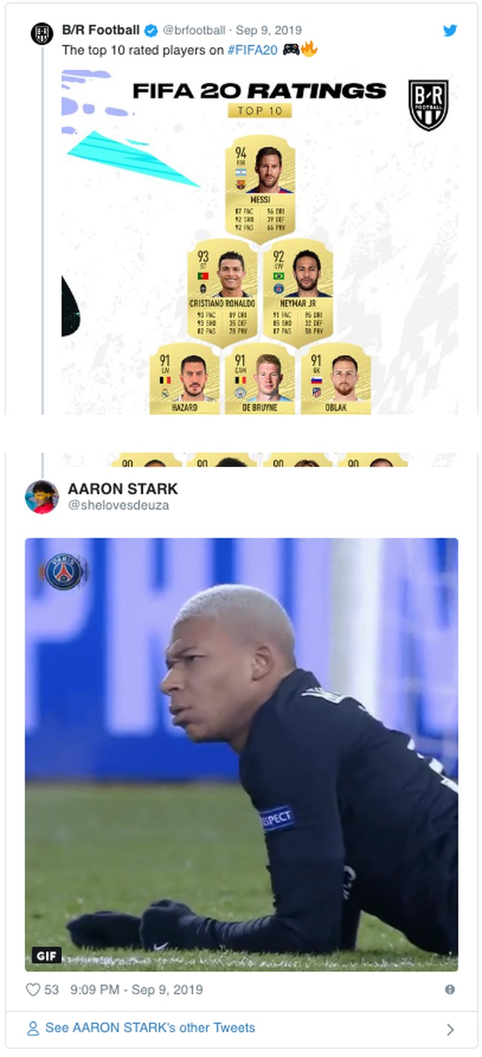Click the blue verified badge
The height and width of the screenshot is (1057, 482).
[x=151, y=30]
